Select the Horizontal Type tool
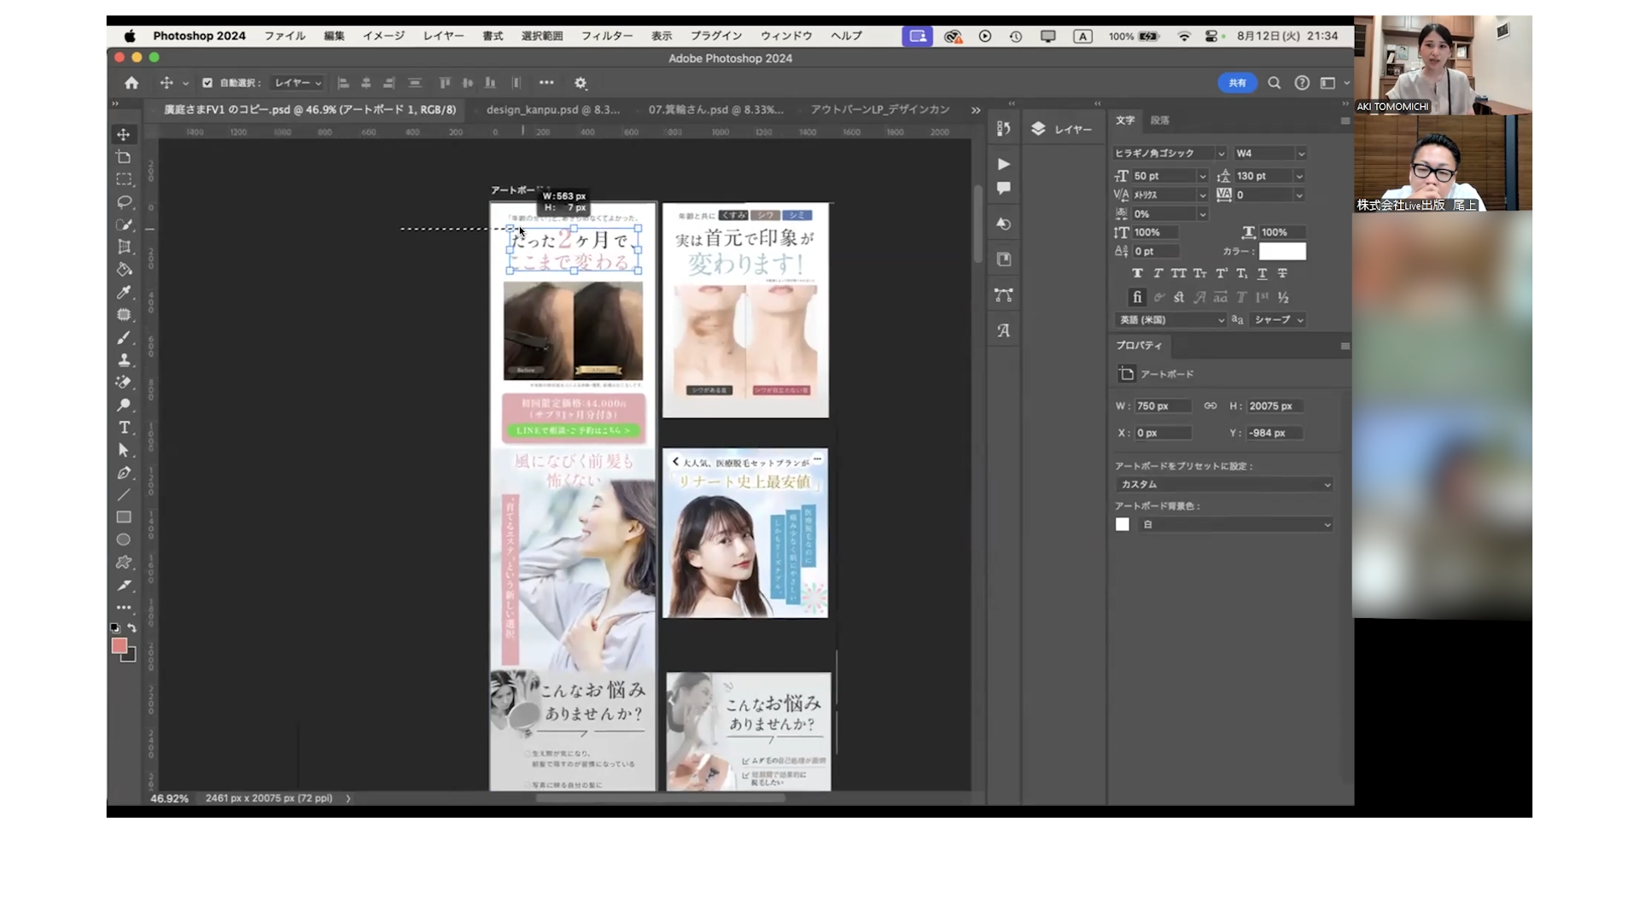The image size is (1639, 922). (x=124, y=428)
